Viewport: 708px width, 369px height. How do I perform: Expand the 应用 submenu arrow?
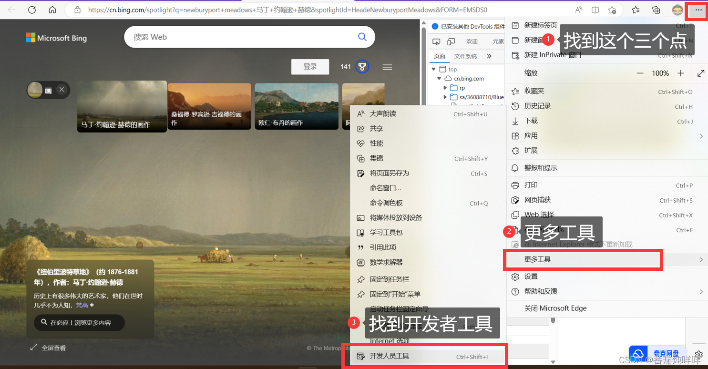pos(701,136)
